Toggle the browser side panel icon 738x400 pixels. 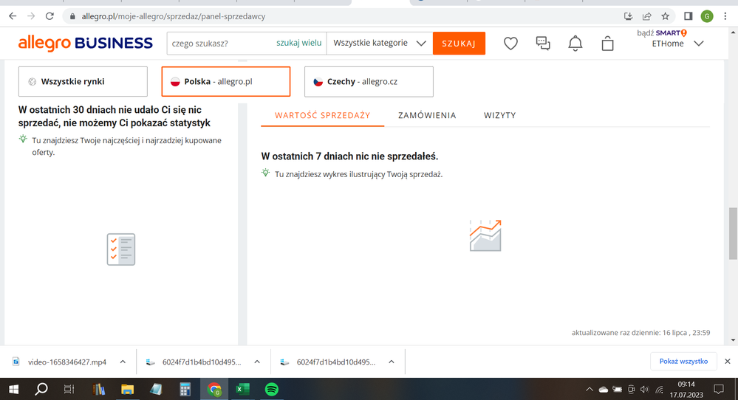(x=688, y=16)
